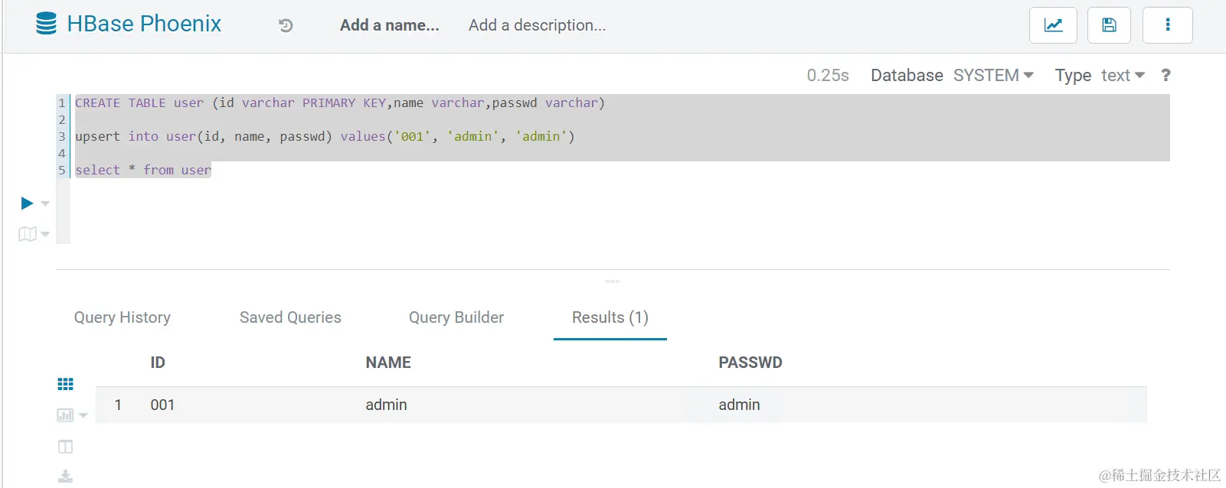Switch to the Query Builder tab
Image resolution: width=1226 pixels, height=488 pixels.
pyautogui.click(x=456, y=317)
